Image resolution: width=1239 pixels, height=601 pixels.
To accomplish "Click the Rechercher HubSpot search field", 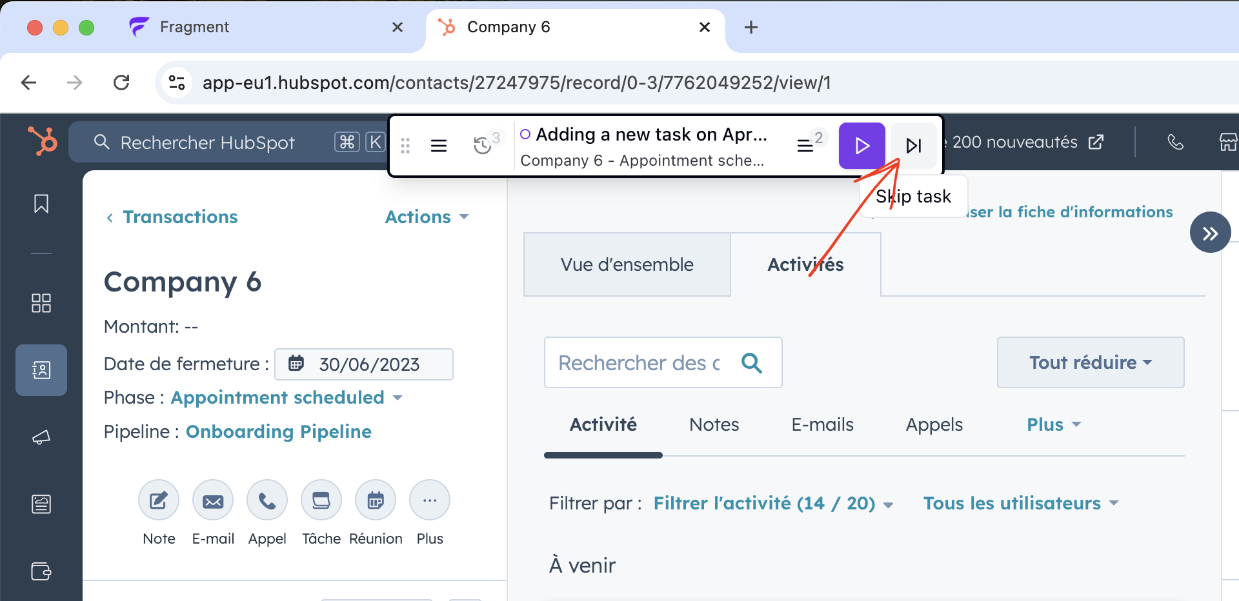I will click(x=229, y=142).
